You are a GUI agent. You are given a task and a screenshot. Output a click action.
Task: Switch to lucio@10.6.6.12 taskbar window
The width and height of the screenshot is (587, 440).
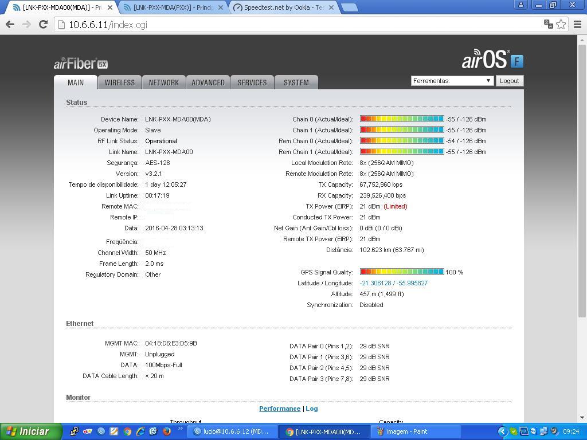point(232,431)
